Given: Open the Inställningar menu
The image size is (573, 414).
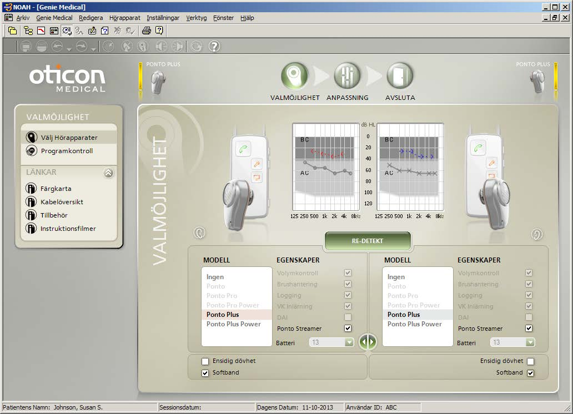Looking at the screenshot, I should pos(163,18).
